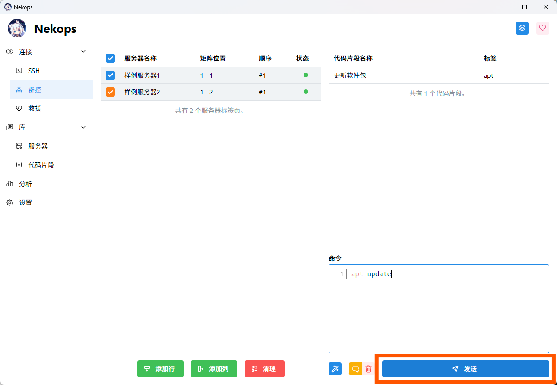557x385 pixels.
Task: Click the green 添加行 button
Action: pos(160,369)
